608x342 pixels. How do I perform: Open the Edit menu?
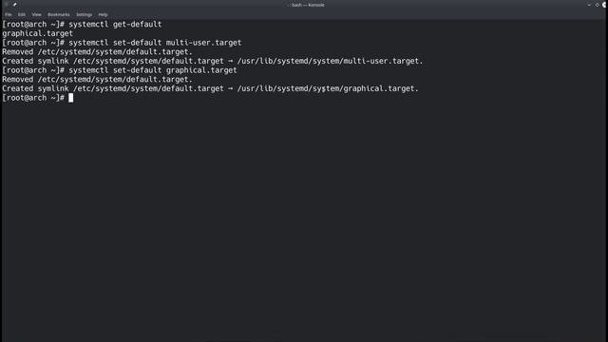(22, 14)
